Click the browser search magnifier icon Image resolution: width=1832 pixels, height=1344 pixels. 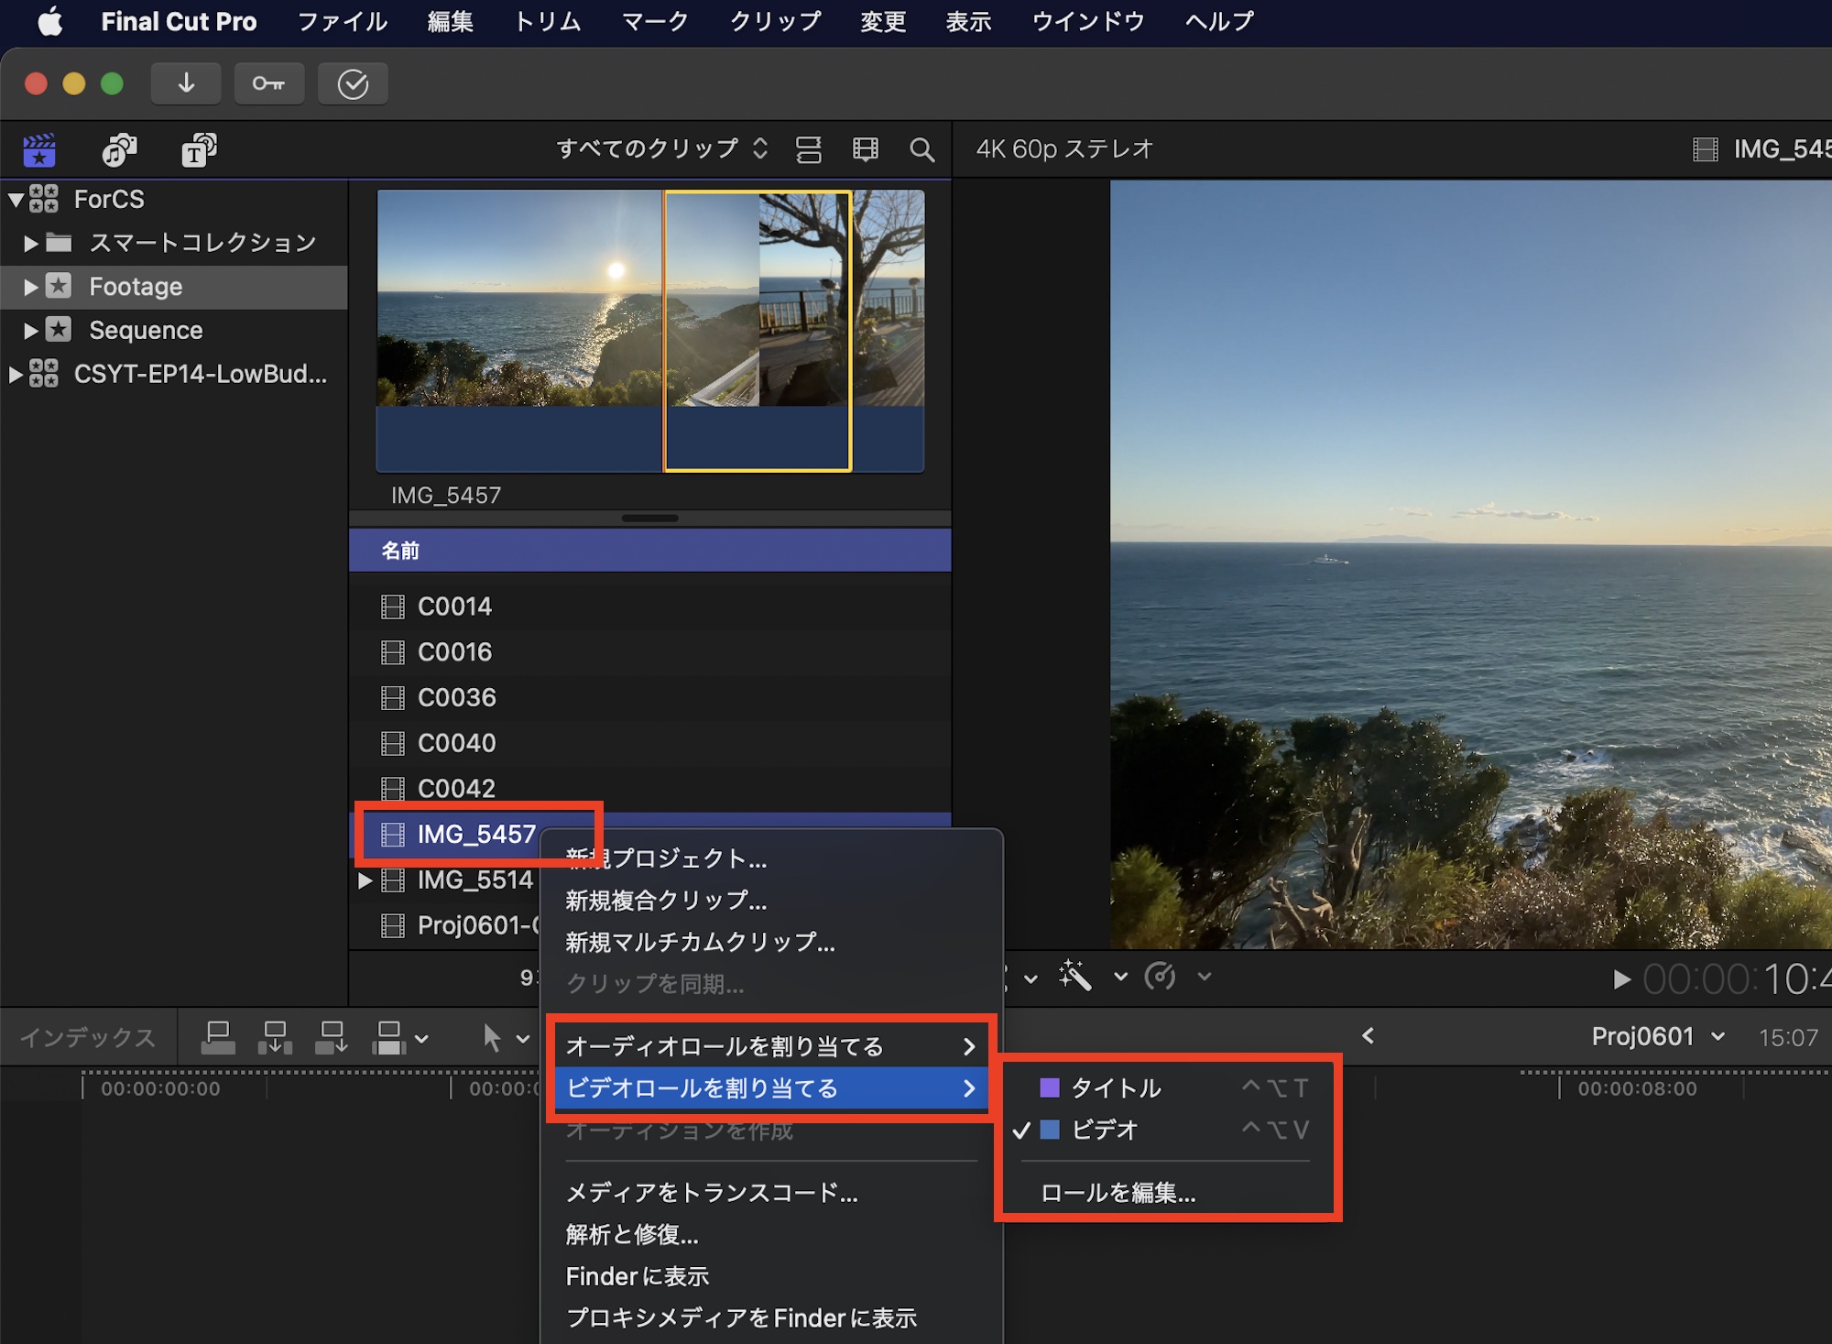[921, 149]
